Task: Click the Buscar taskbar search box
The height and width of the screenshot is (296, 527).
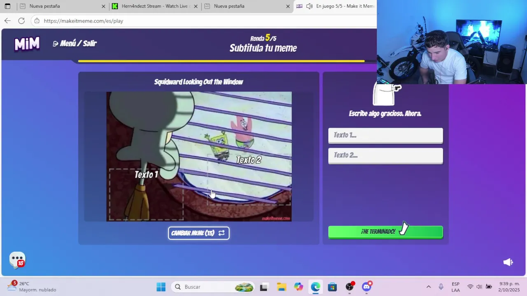Action: [x=214, y=287]
